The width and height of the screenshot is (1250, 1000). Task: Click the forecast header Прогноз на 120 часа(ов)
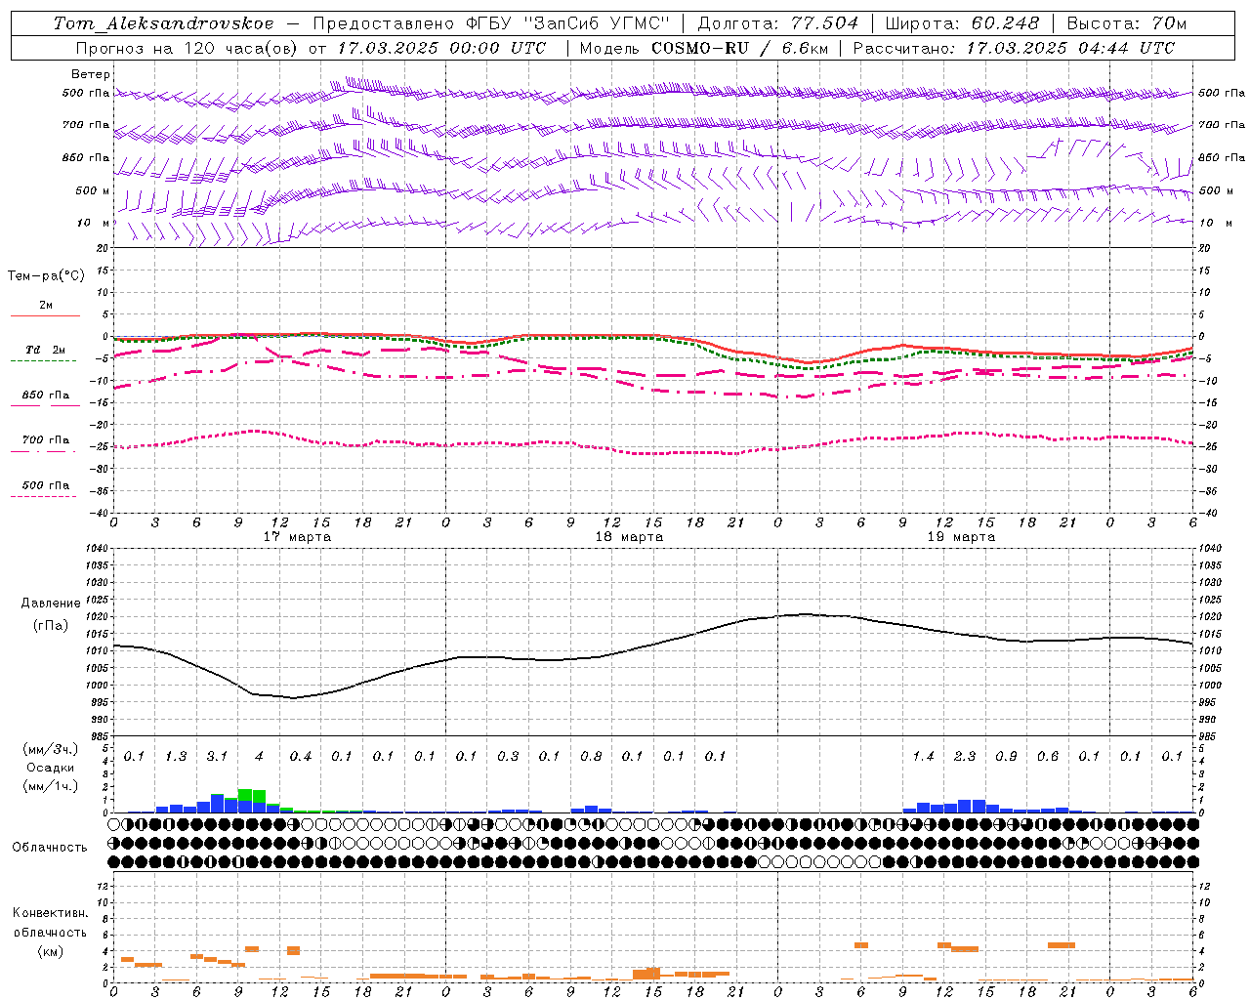(x=187, y=48)
